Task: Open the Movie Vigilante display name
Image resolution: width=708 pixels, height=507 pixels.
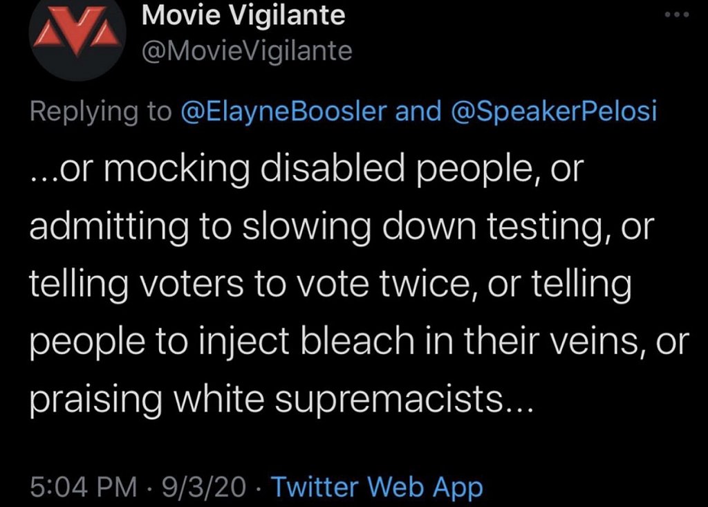Action: [x=243, y=17]
